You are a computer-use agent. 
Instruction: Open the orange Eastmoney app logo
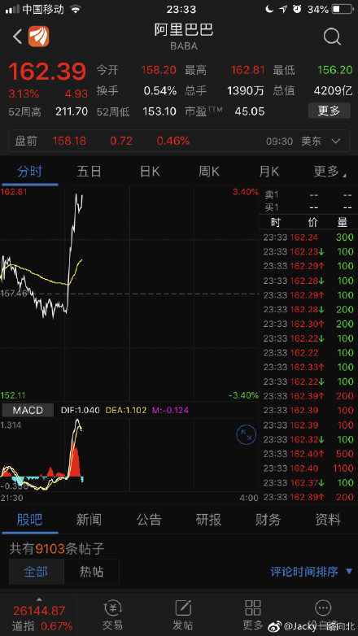pos(38,37)
